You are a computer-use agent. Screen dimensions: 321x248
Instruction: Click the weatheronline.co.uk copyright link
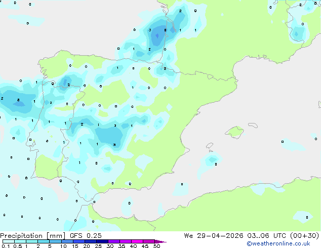coord(278,243)
